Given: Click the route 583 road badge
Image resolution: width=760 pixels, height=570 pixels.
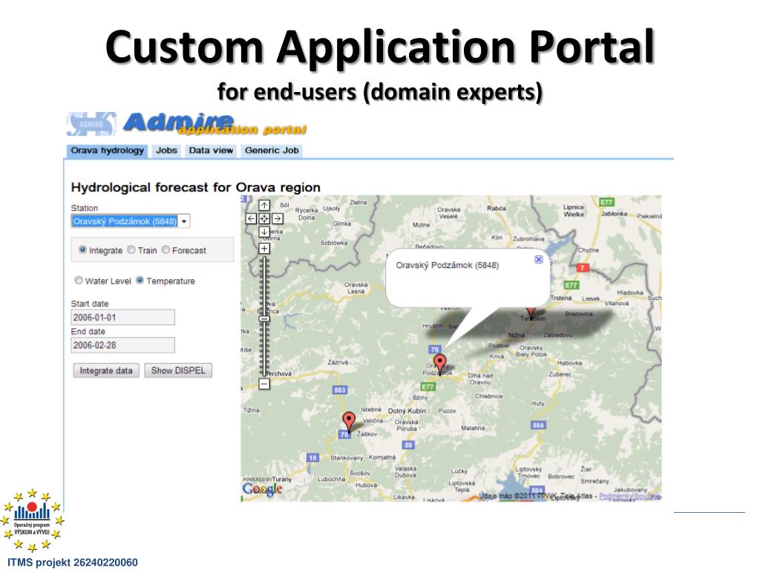Looking at the screenshot, I should coord(340,390).
